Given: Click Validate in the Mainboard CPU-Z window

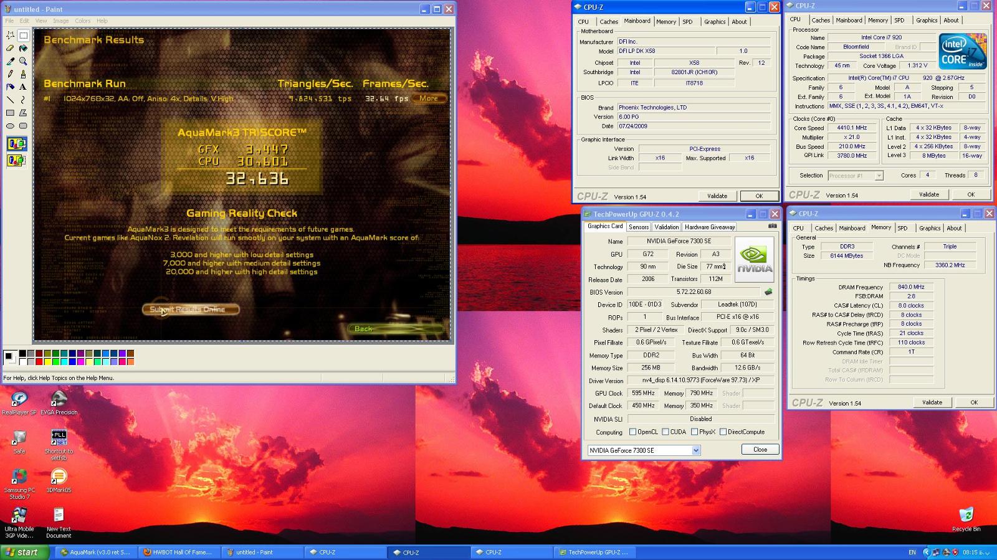Looking at the screenshot, I should (717, 196).
